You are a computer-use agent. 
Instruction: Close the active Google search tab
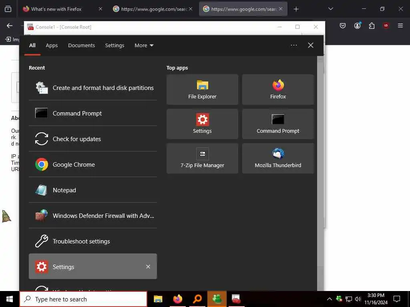pyautogui.click(x=281, y=9)
